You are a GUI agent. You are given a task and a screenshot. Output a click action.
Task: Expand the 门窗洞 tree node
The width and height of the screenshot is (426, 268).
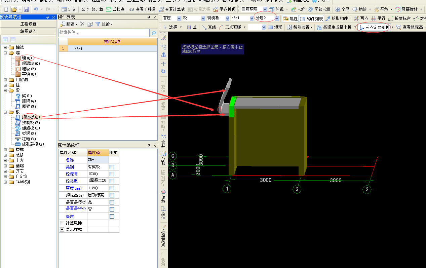click(5, 80)
